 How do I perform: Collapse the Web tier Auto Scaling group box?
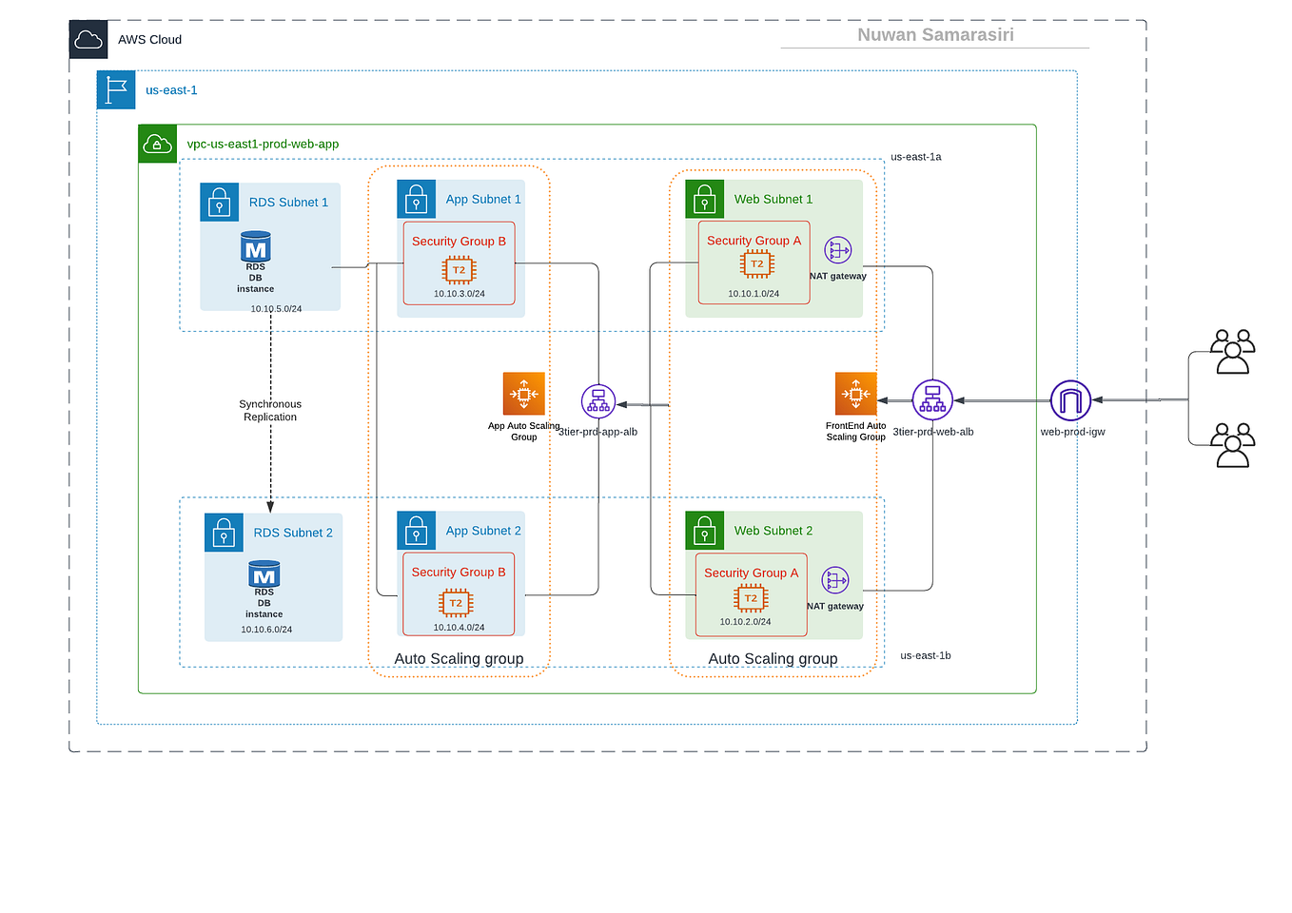click(x=773, y=658)
